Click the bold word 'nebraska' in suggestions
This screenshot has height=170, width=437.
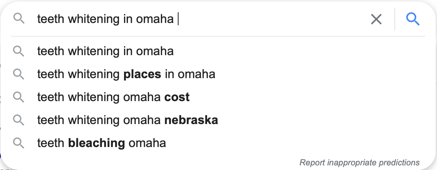[x=191, y=120]
